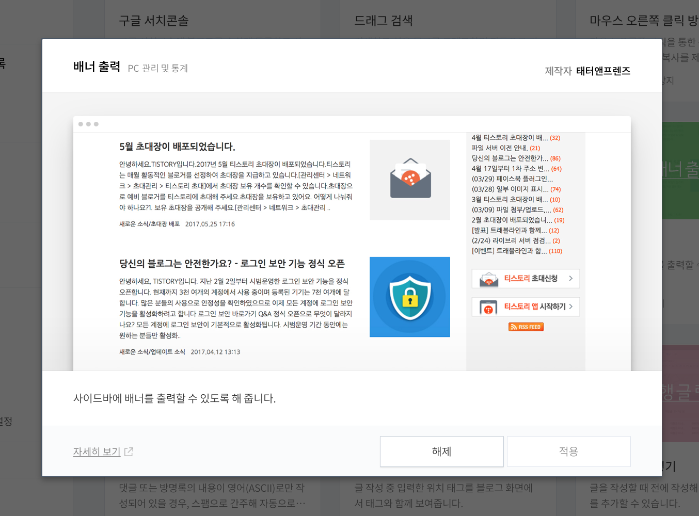Open the post 당신의 블로그는 안전한가요? 로그인 보안
699x516 pixels.
coord(232,264)
